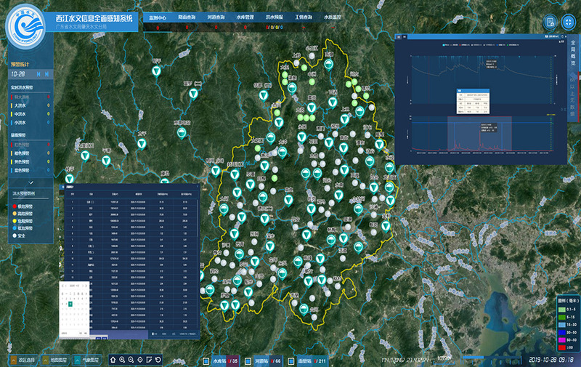The height and width of the screenshot is (367, 581).
Task: Click the reset rotate arrow icon in toolbar
Action: point(158,360)
